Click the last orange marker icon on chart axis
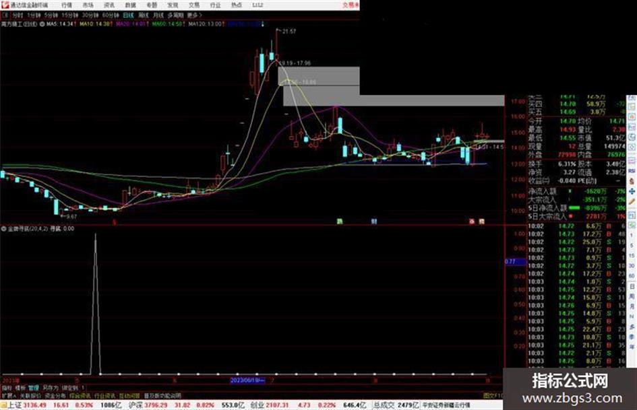 (481, 221)
